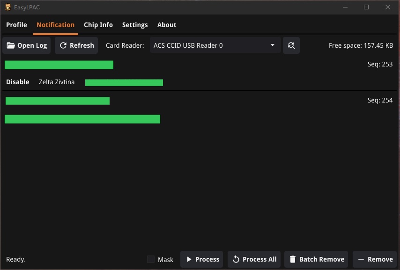Click the minus icon on Remove button
The height and width of the screenshot is (270, 400).
361,259
